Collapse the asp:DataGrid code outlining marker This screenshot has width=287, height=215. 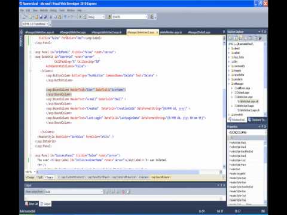tap(30, 57)
